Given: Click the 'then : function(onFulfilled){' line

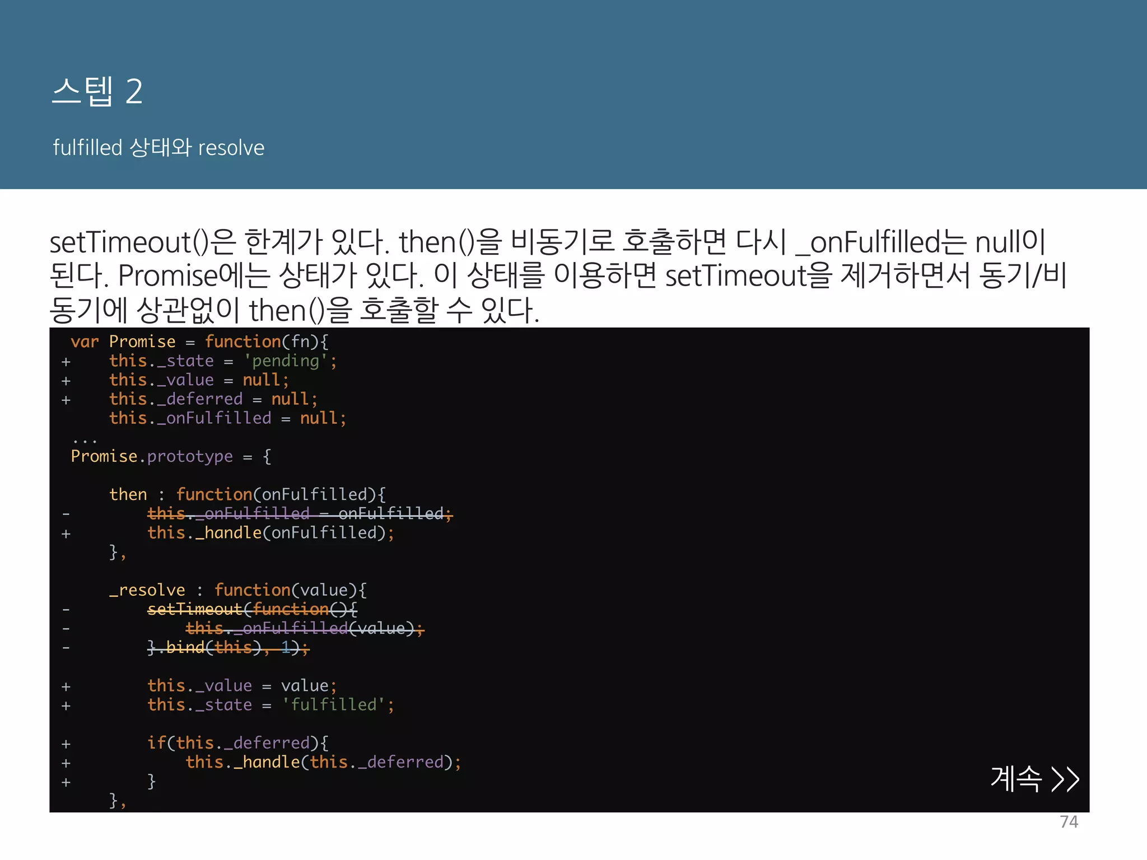Looking at the screenshot, I should [x=248, y=494].
